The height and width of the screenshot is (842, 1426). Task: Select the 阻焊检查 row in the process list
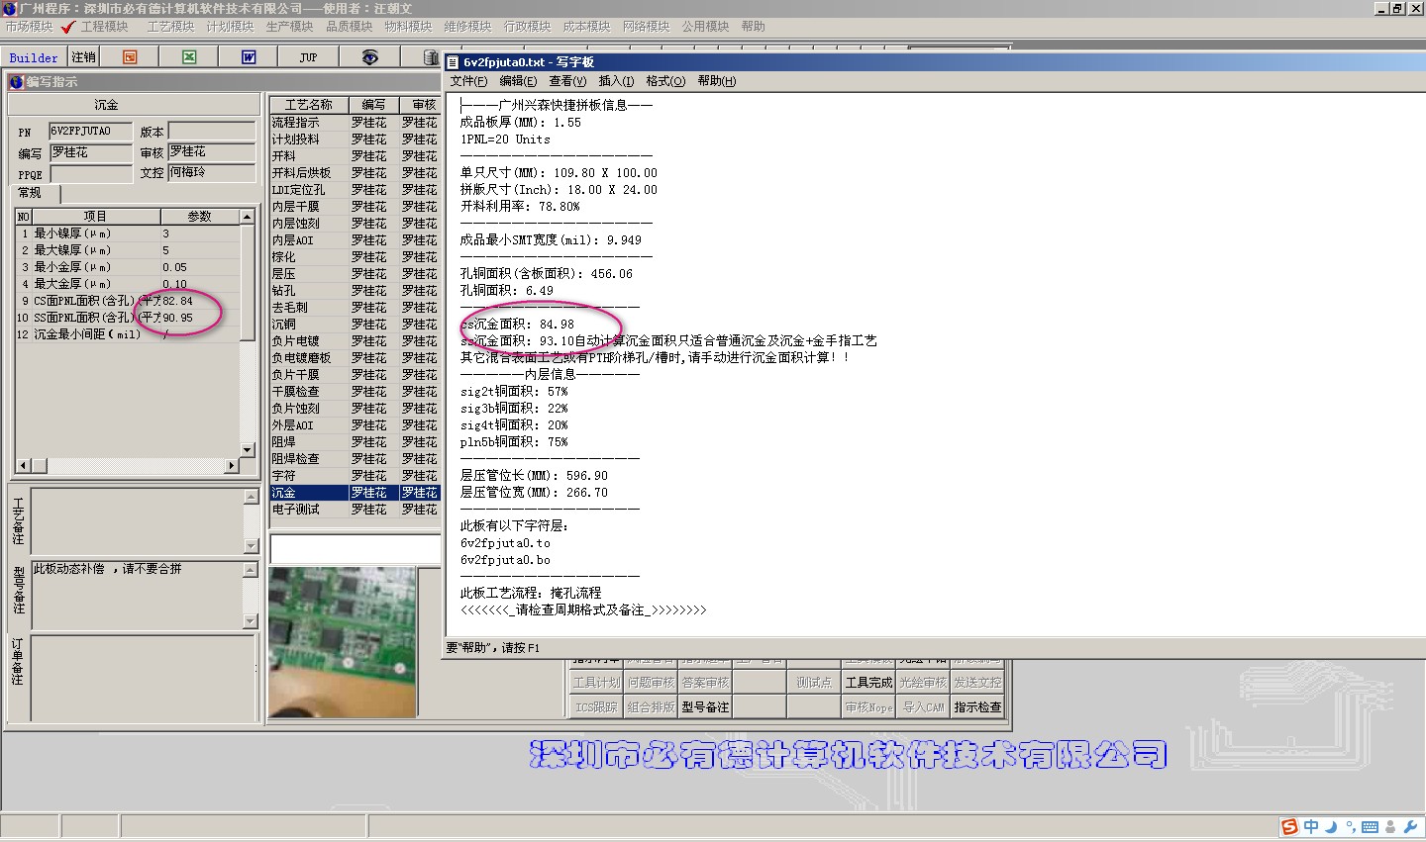pos(355,459)
